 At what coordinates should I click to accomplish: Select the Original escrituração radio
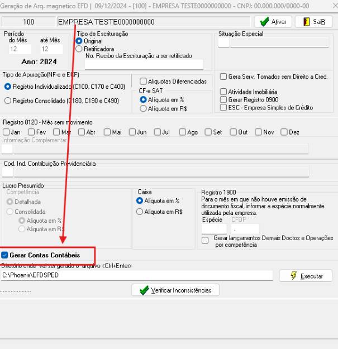(79, 41)
